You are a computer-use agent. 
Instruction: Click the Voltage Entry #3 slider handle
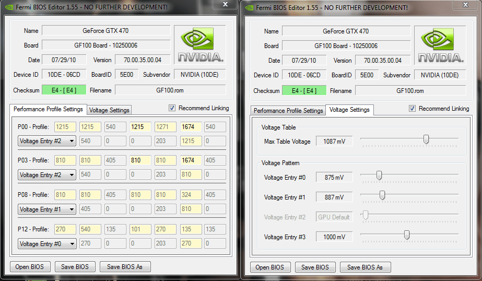407,235
